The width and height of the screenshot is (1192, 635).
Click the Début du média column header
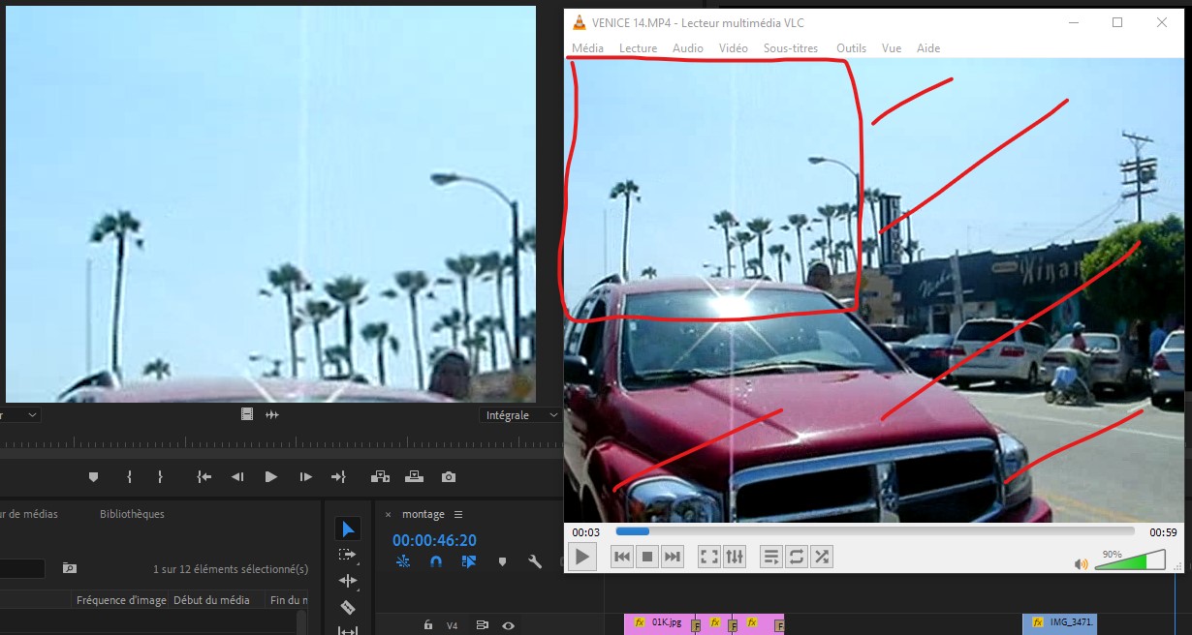click(211, 600)
